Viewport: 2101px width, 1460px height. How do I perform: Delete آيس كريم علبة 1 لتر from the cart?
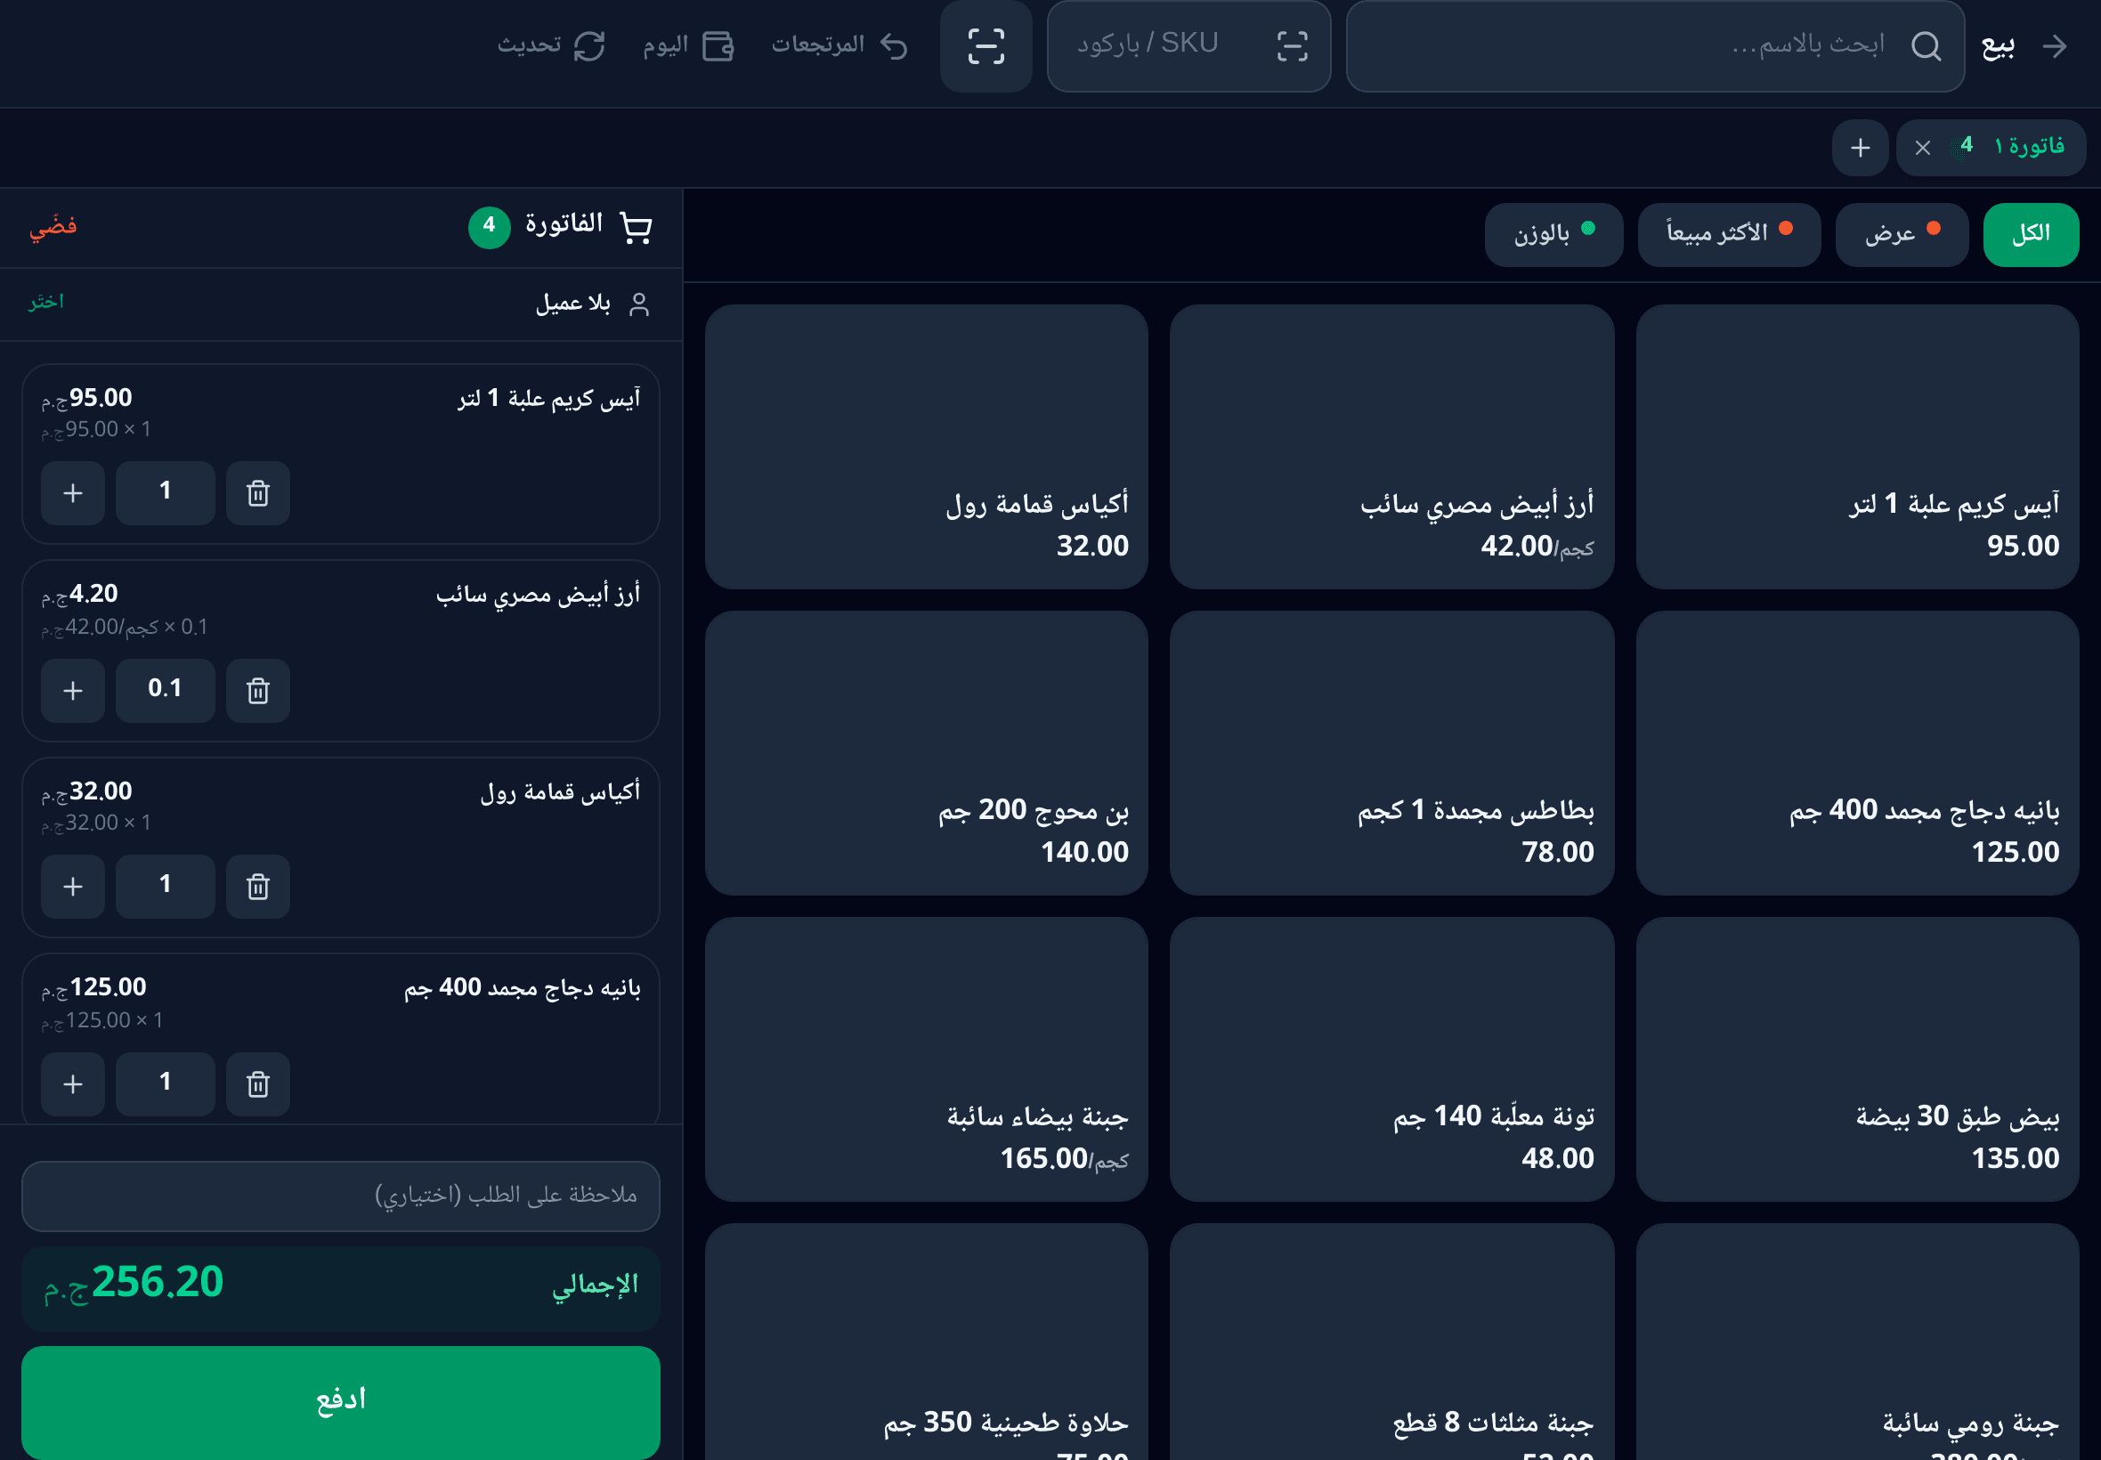click(x=258, y=493)
